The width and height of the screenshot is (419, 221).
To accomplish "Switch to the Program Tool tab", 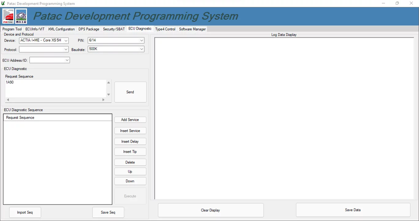I will [x=12, y=29].
